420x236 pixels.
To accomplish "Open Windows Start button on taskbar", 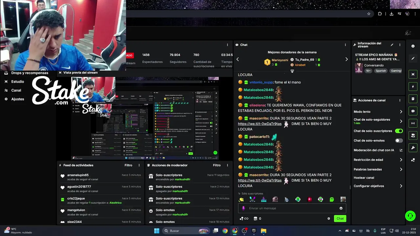I will coord(157,231).
